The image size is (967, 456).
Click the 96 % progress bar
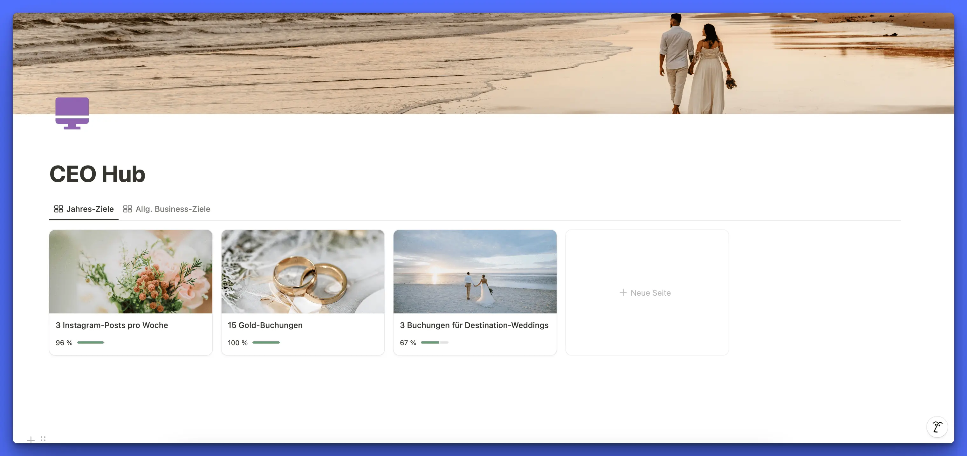pos(91,342)
